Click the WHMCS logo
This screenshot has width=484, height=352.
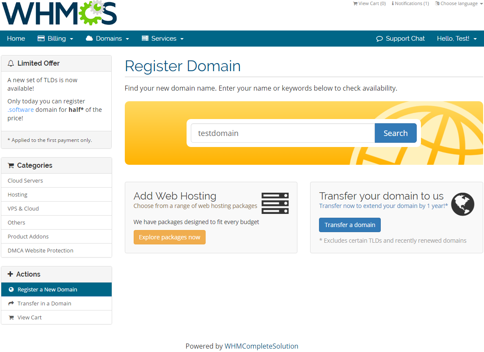pyautogui.click(x=59, y=13)
